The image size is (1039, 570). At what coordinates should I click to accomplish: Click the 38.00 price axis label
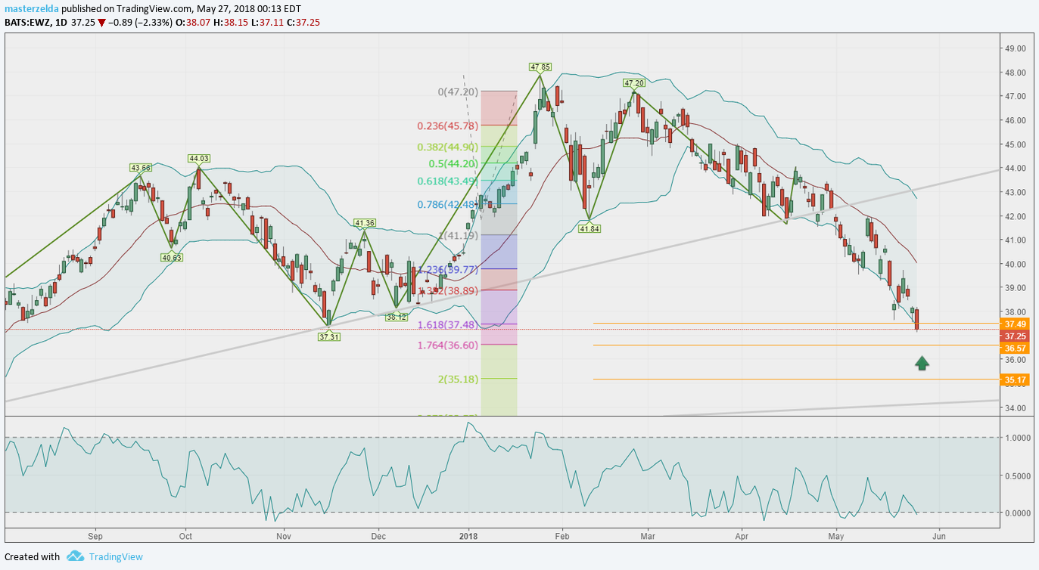coord(1014,311)
